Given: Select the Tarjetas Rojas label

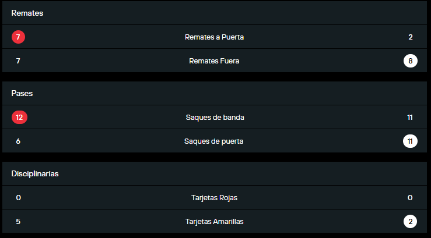Looking at the screenshot, I should tap(214, 198).
